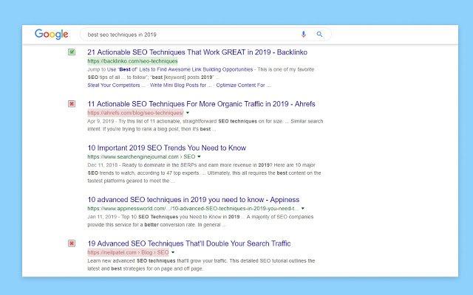Click the Google logo
Viewport: 473px width, 295px height.
[x=51, y=35]
